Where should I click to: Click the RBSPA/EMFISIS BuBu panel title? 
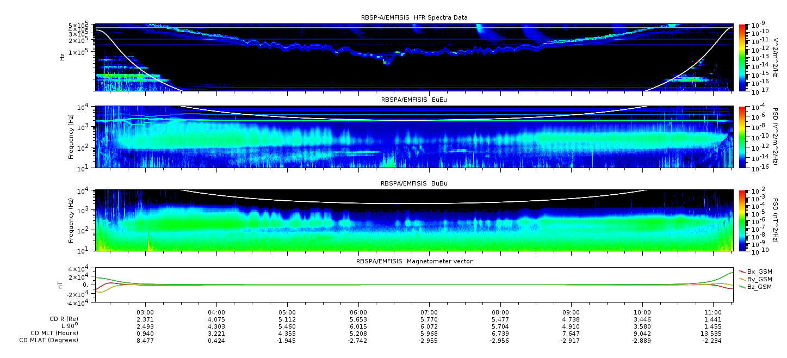[x=414, y=184]
